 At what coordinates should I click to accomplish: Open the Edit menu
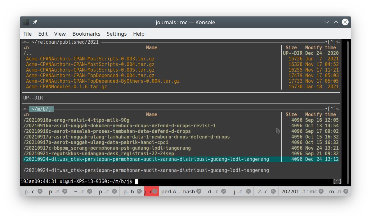[x=43, y=34]
